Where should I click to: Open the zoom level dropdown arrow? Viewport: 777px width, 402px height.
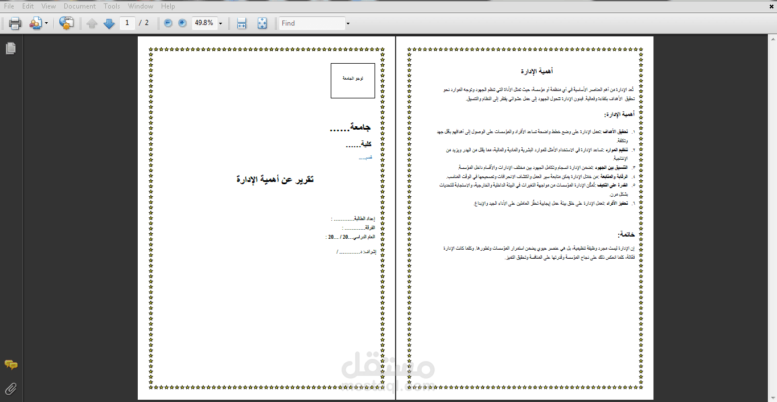coord(220,23)
